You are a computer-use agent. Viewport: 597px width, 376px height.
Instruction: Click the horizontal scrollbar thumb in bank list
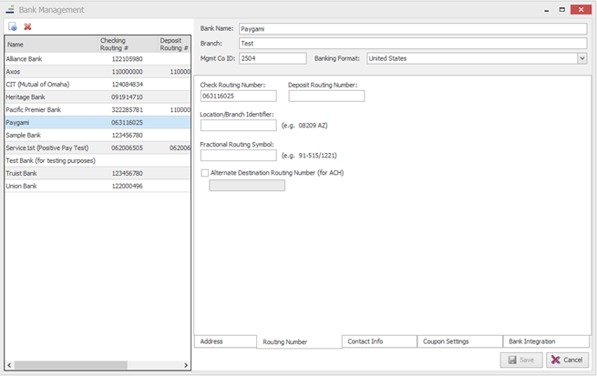tap(70, 365)
